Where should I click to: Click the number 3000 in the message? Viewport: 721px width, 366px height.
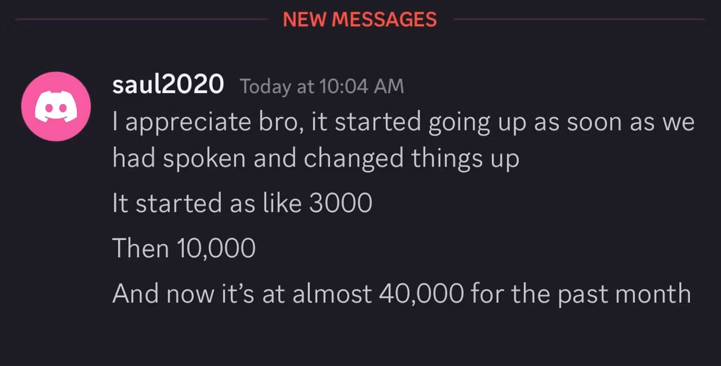[x=341, y=203]
